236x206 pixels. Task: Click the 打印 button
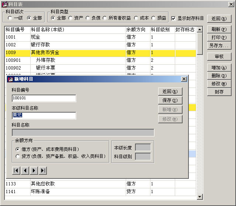(x=219, y=38)
